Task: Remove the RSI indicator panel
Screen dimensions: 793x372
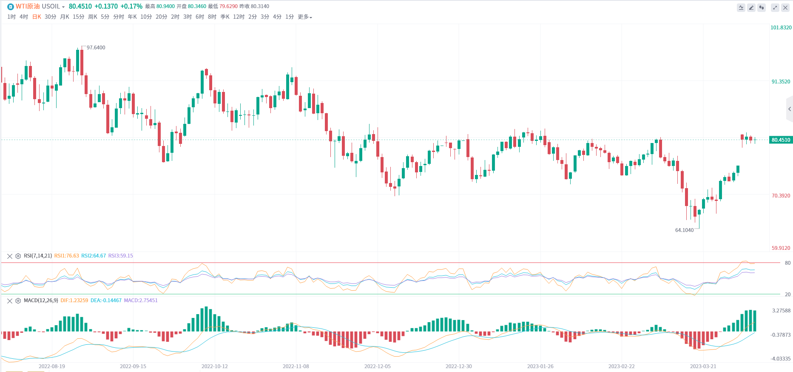Action: (10, 256)
